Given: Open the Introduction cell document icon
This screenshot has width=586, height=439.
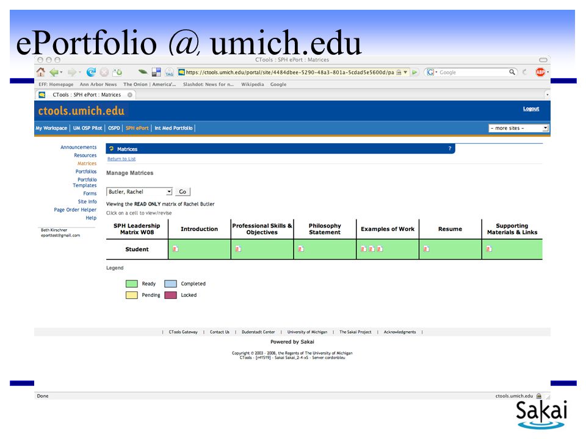Looking at the screenshot, I should (x=175, y=249).
